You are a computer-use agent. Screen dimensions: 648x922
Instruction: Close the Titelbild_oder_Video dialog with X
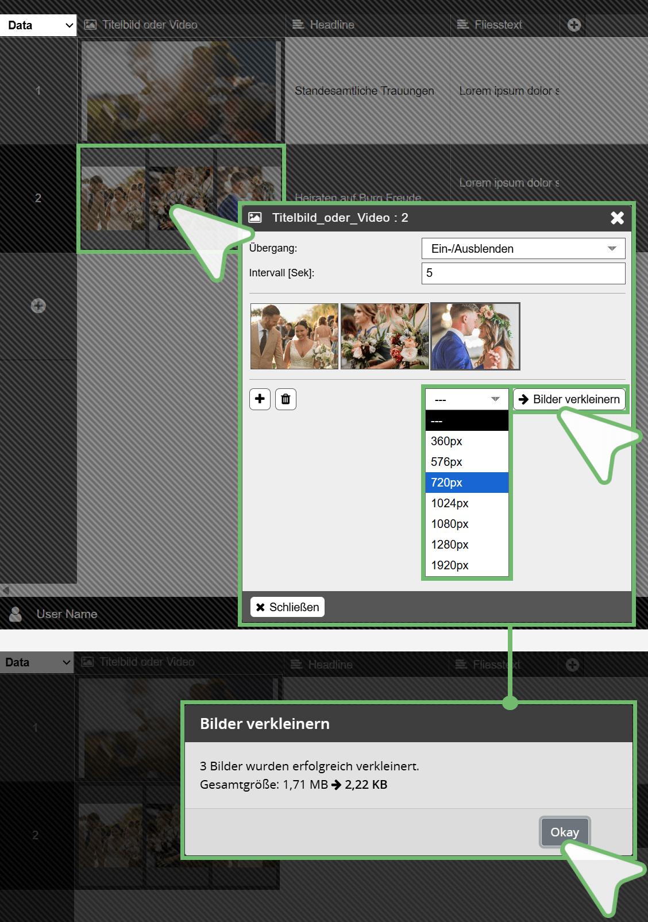[617, 218]
